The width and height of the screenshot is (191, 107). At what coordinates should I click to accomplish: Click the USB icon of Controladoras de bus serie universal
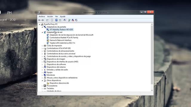[45, 53]
